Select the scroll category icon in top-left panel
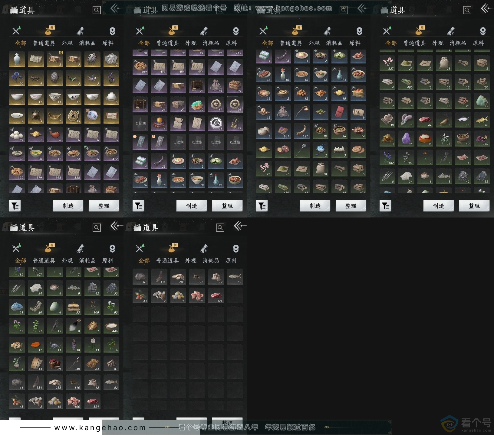The width and height of the screenshot is (494, 435). [x=80, y=31]
